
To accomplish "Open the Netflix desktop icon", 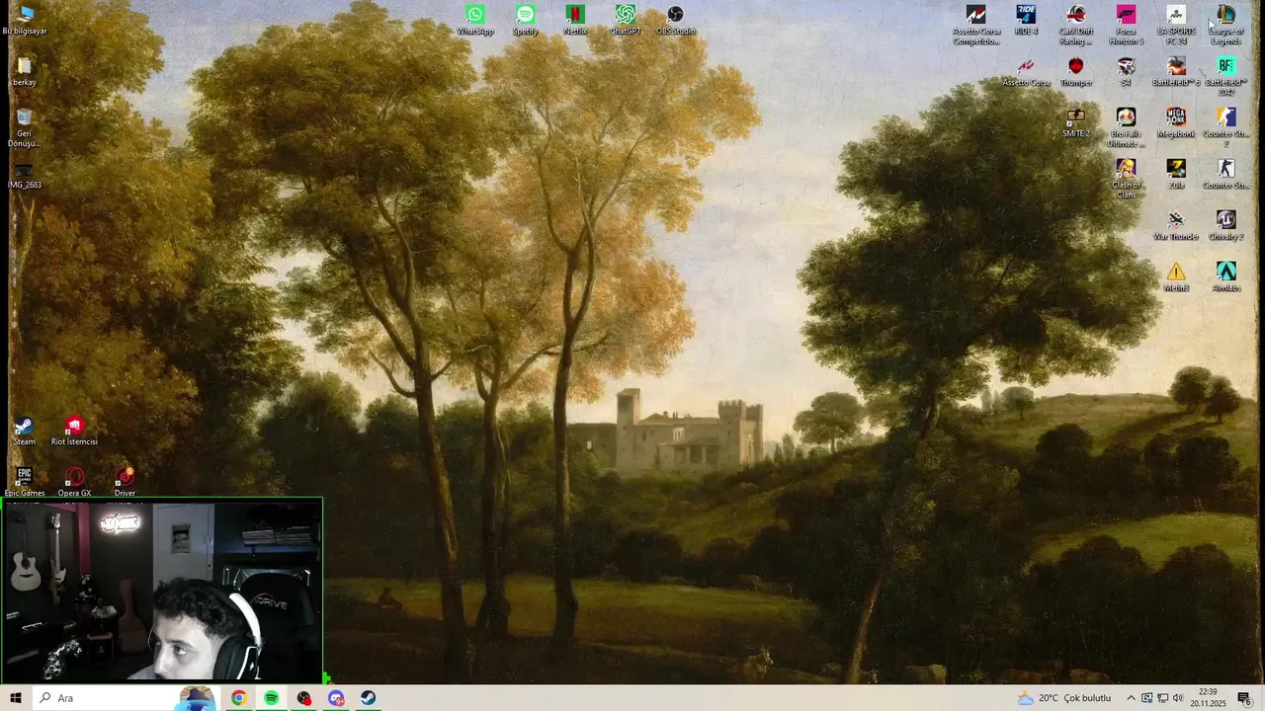I will click(575, 20).
